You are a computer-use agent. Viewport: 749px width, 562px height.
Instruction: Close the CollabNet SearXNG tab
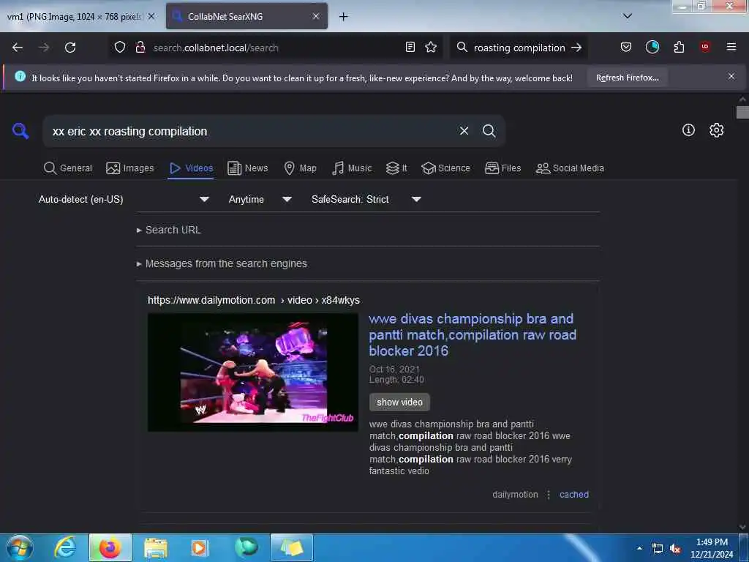coord(316,16)
